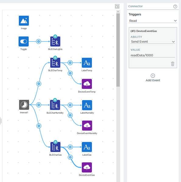Open Connector help question mark
This screenshot has height=182, width=181.
[175, 6]
